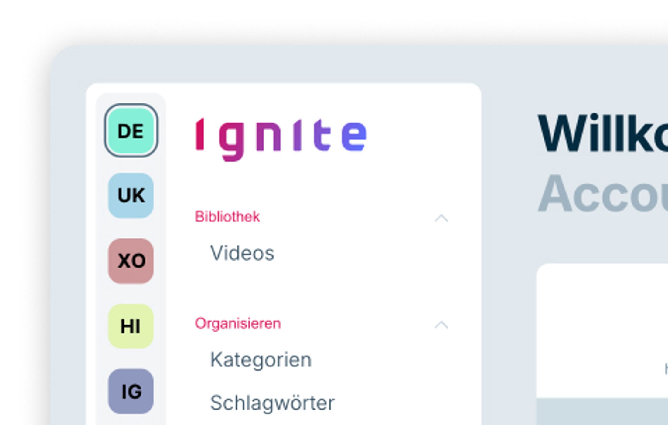
Task: Collapse the Organisieren section using its chevron
Action: coord(441,325)
